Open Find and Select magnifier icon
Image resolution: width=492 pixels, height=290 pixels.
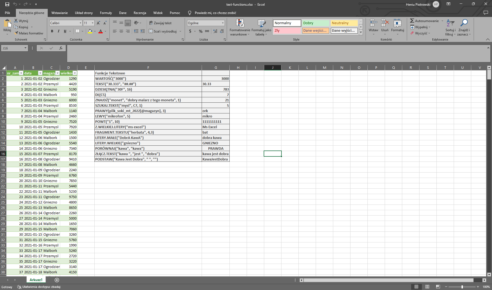tap(464, 23)
